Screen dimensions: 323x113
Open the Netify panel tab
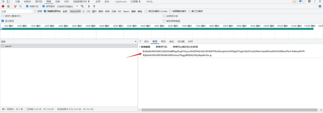150,1
